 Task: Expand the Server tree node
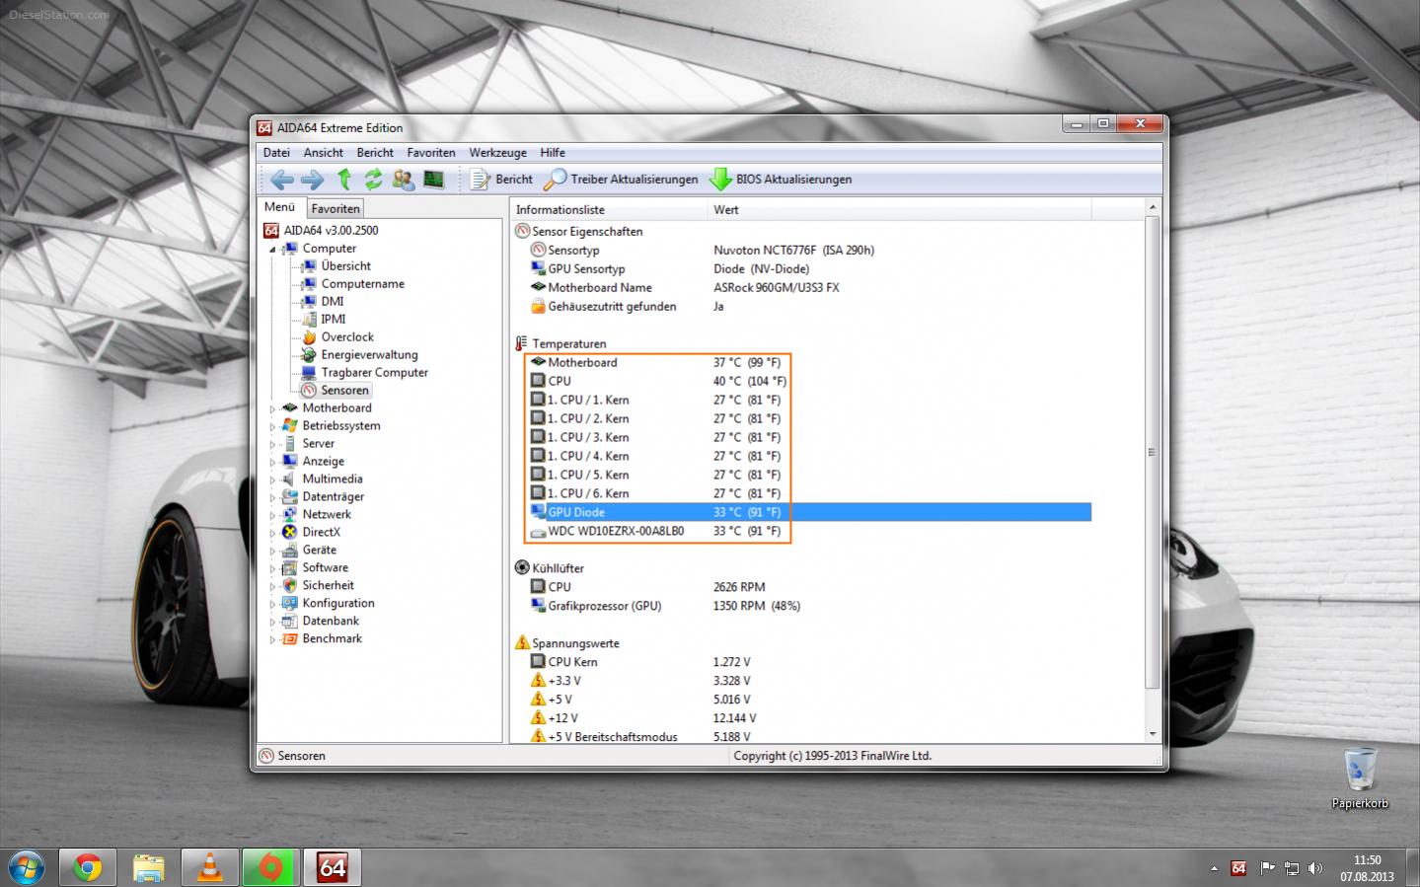[x=272, y=444]
